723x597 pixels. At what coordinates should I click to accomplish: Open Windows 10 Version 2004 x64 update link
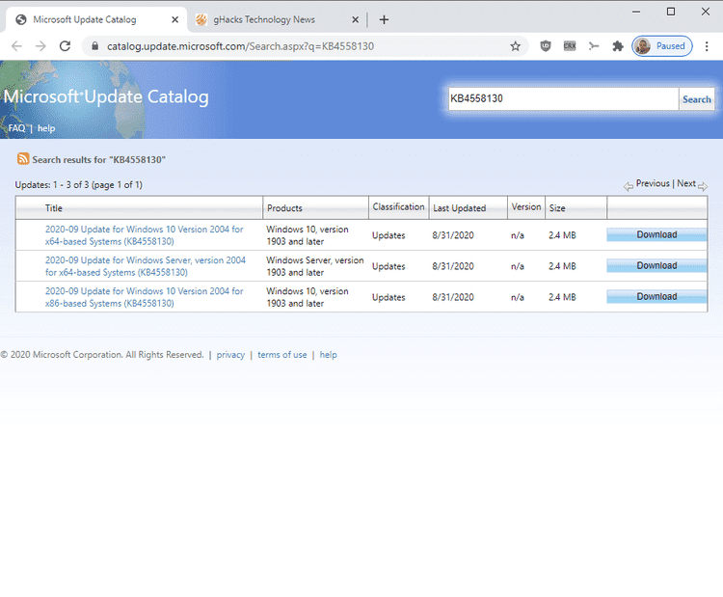(144, 235)
